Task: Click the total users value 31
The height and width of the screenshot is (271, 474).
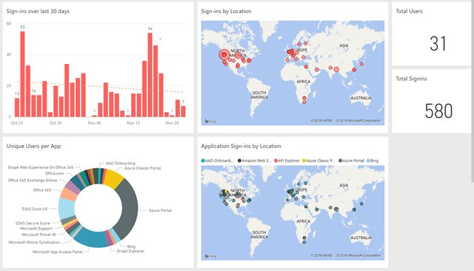Action: pyautogui.click(x=438, y=44)
